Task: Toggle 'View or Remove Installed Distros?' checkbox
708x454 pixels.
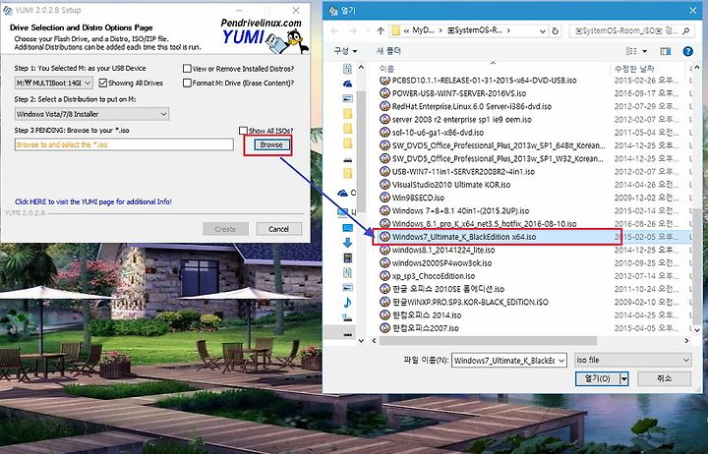Action: click(187, 69)
